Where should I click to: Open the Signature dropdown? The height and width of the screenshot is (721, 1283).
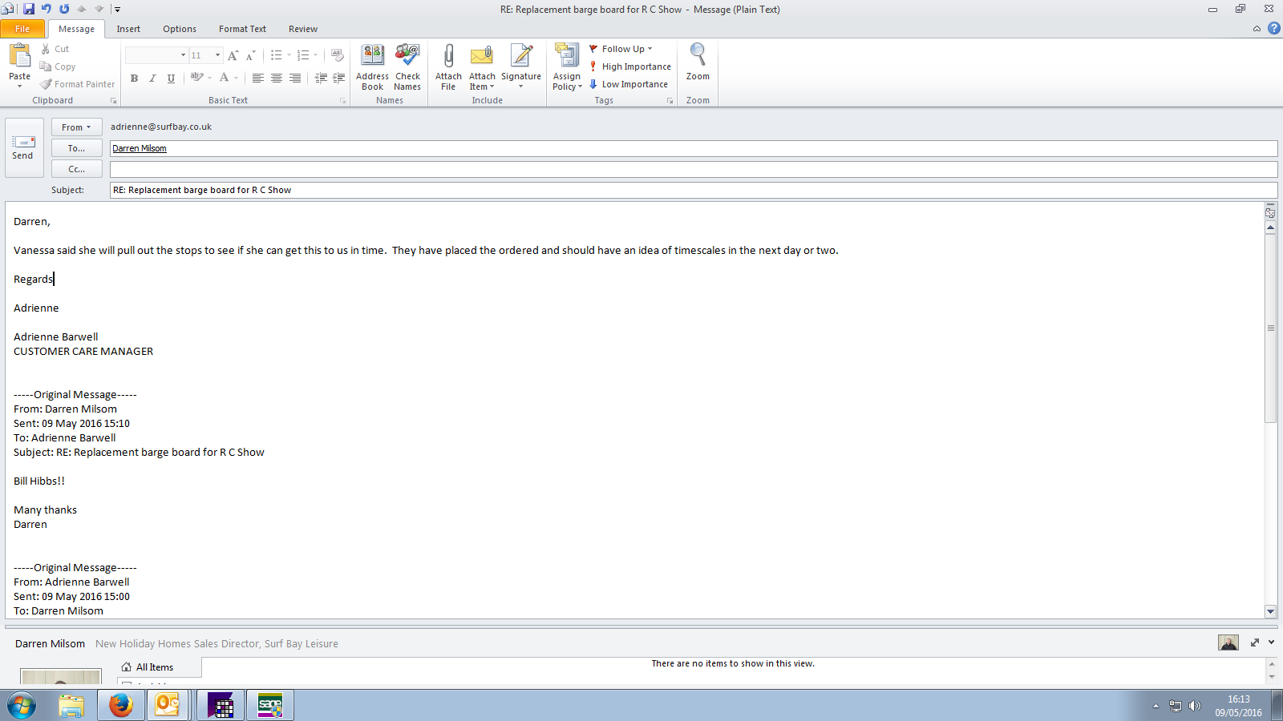coord(521,67)
